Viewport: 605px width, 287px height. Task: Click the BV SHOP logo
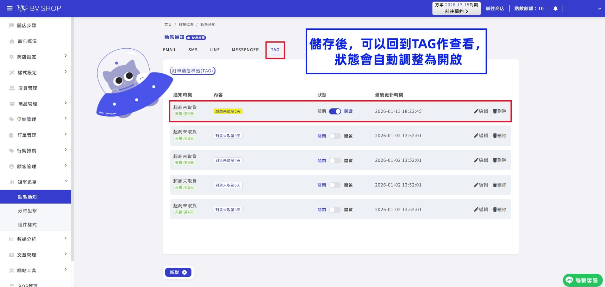(x=39, y=8)
